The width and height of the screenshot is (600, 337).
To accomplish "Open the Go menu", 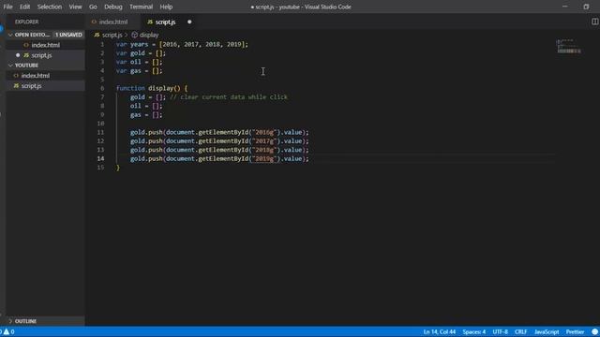I will (93, 7).
